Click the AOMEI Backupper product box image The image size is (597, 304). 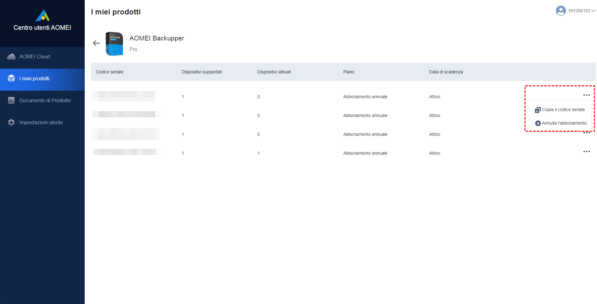[x=114, y=44]
